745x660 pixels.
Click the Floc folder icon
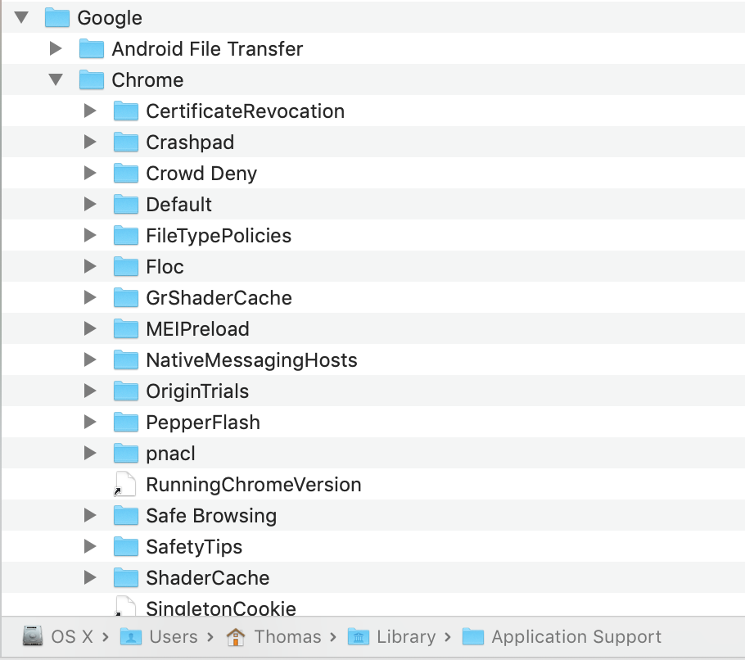pos(126,267)
